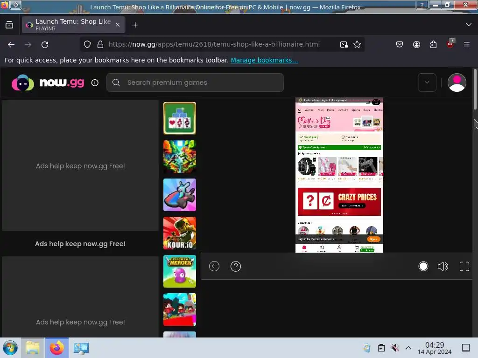This screenshot has width=478, height=358.
Task: Close the Launch Temu tab
Action: coord(118,25)
